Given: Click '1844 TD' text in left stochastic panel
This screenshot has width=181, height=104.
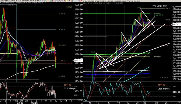Looking at the screenshot, I should (x=68, y=85).
